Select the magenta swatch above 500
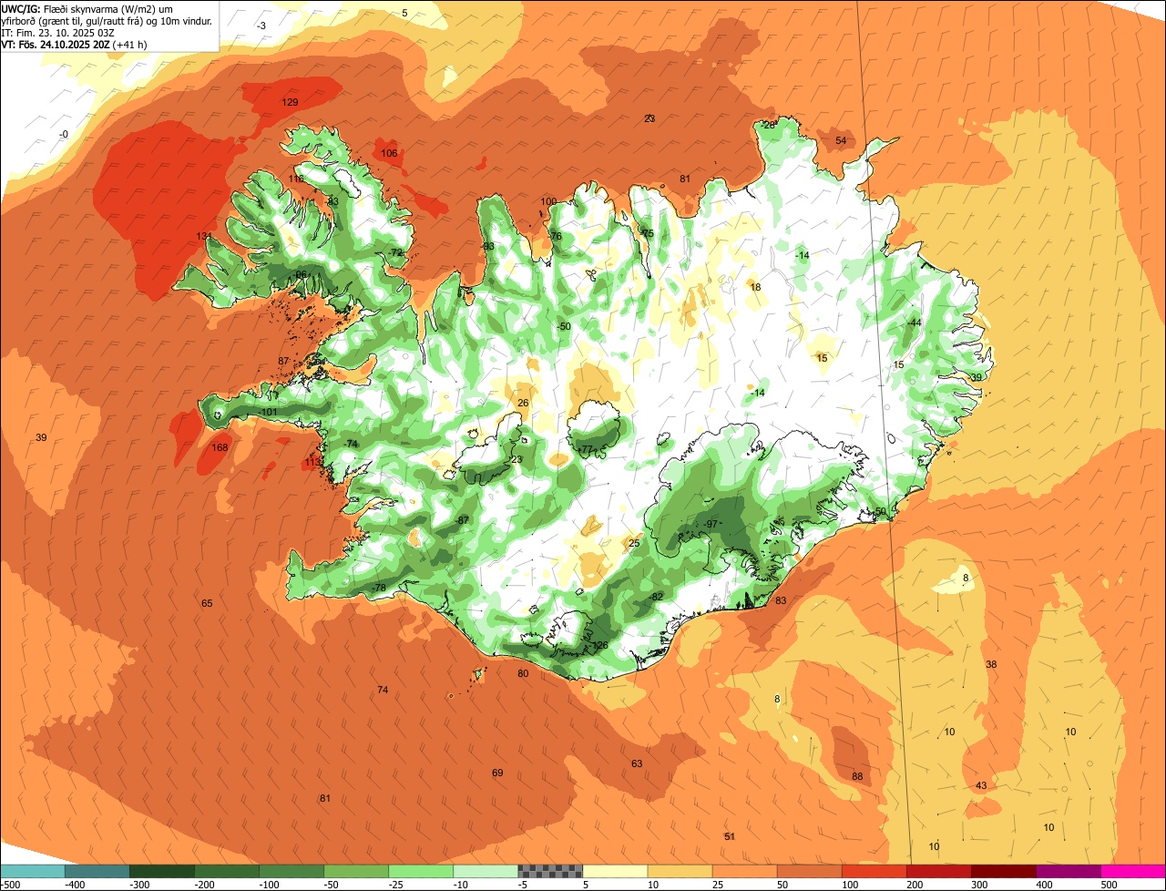The image size is (1166, 891). click(1133, 871)
